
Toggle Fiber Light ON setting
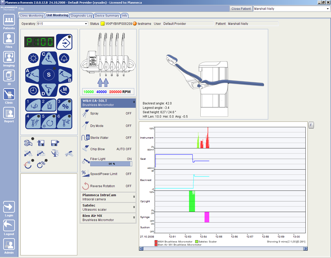(129, 159)
